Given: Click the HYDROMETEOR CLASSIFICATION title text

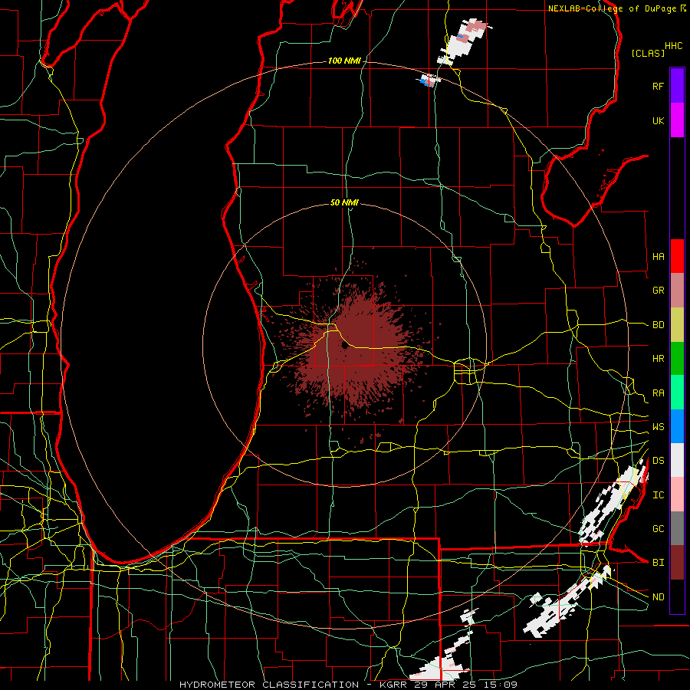Looking at the screenshot, I should coord(269,685).
